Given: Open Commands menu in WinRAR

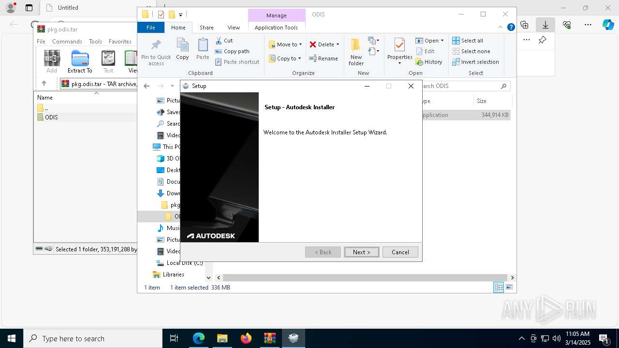Looking at the screenshot, I should [67, 42].
